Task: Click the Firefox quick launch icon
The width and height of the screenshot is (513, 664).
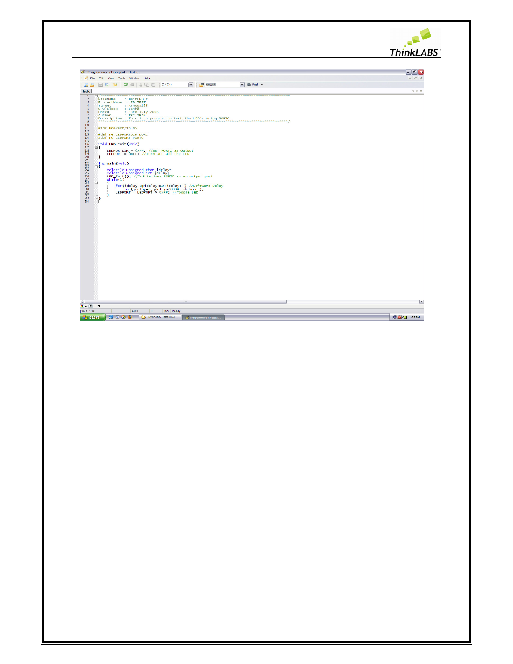Action: point(130,318)
